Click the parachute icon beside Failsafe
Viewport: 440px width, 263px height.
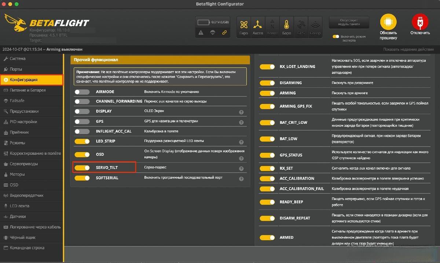point(5,101)
